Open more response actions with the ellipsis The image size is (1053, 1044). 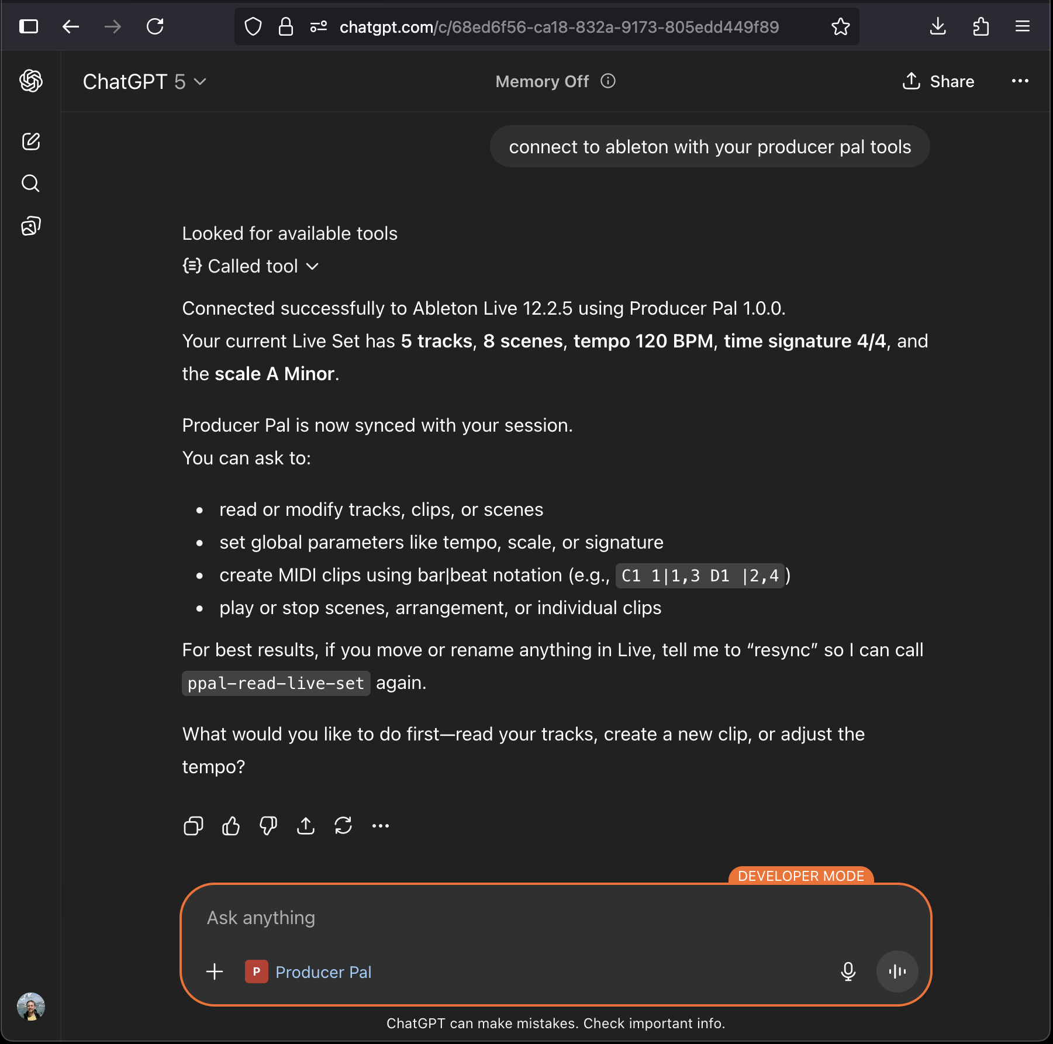click(x=381, y=825)
